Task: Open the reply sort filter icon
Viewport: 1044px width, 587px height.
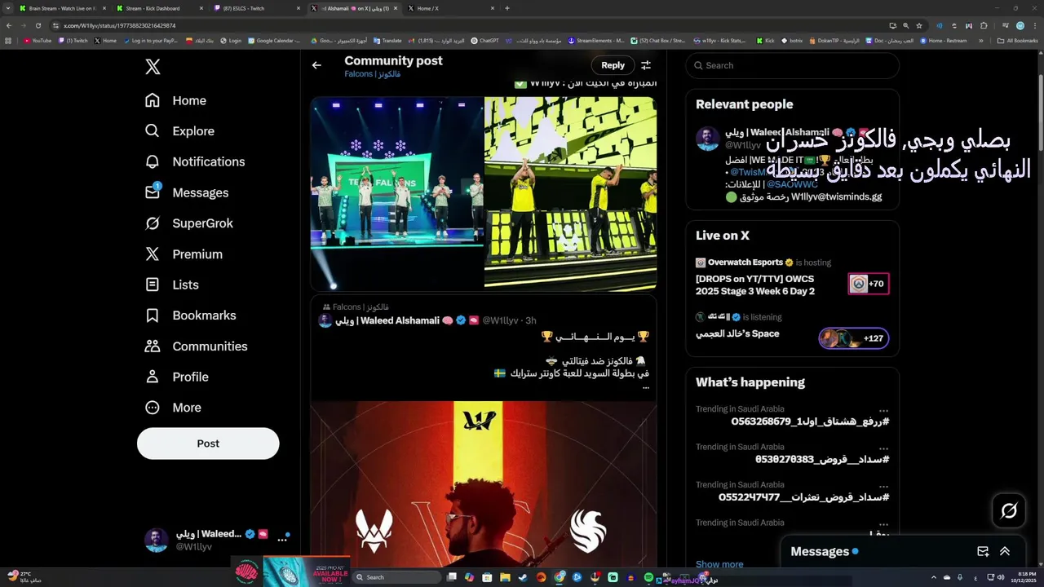Action: (646, 65)
